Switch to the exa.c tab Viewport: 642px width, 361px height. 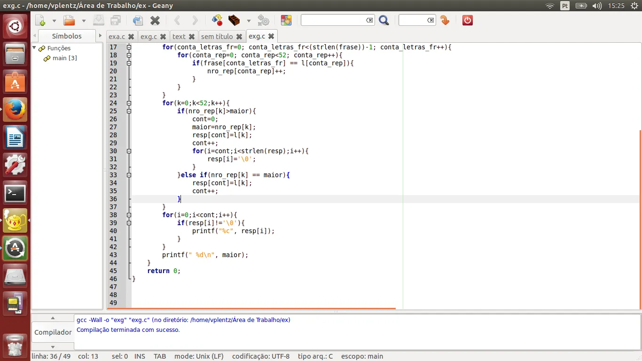[x=117, y=36]
